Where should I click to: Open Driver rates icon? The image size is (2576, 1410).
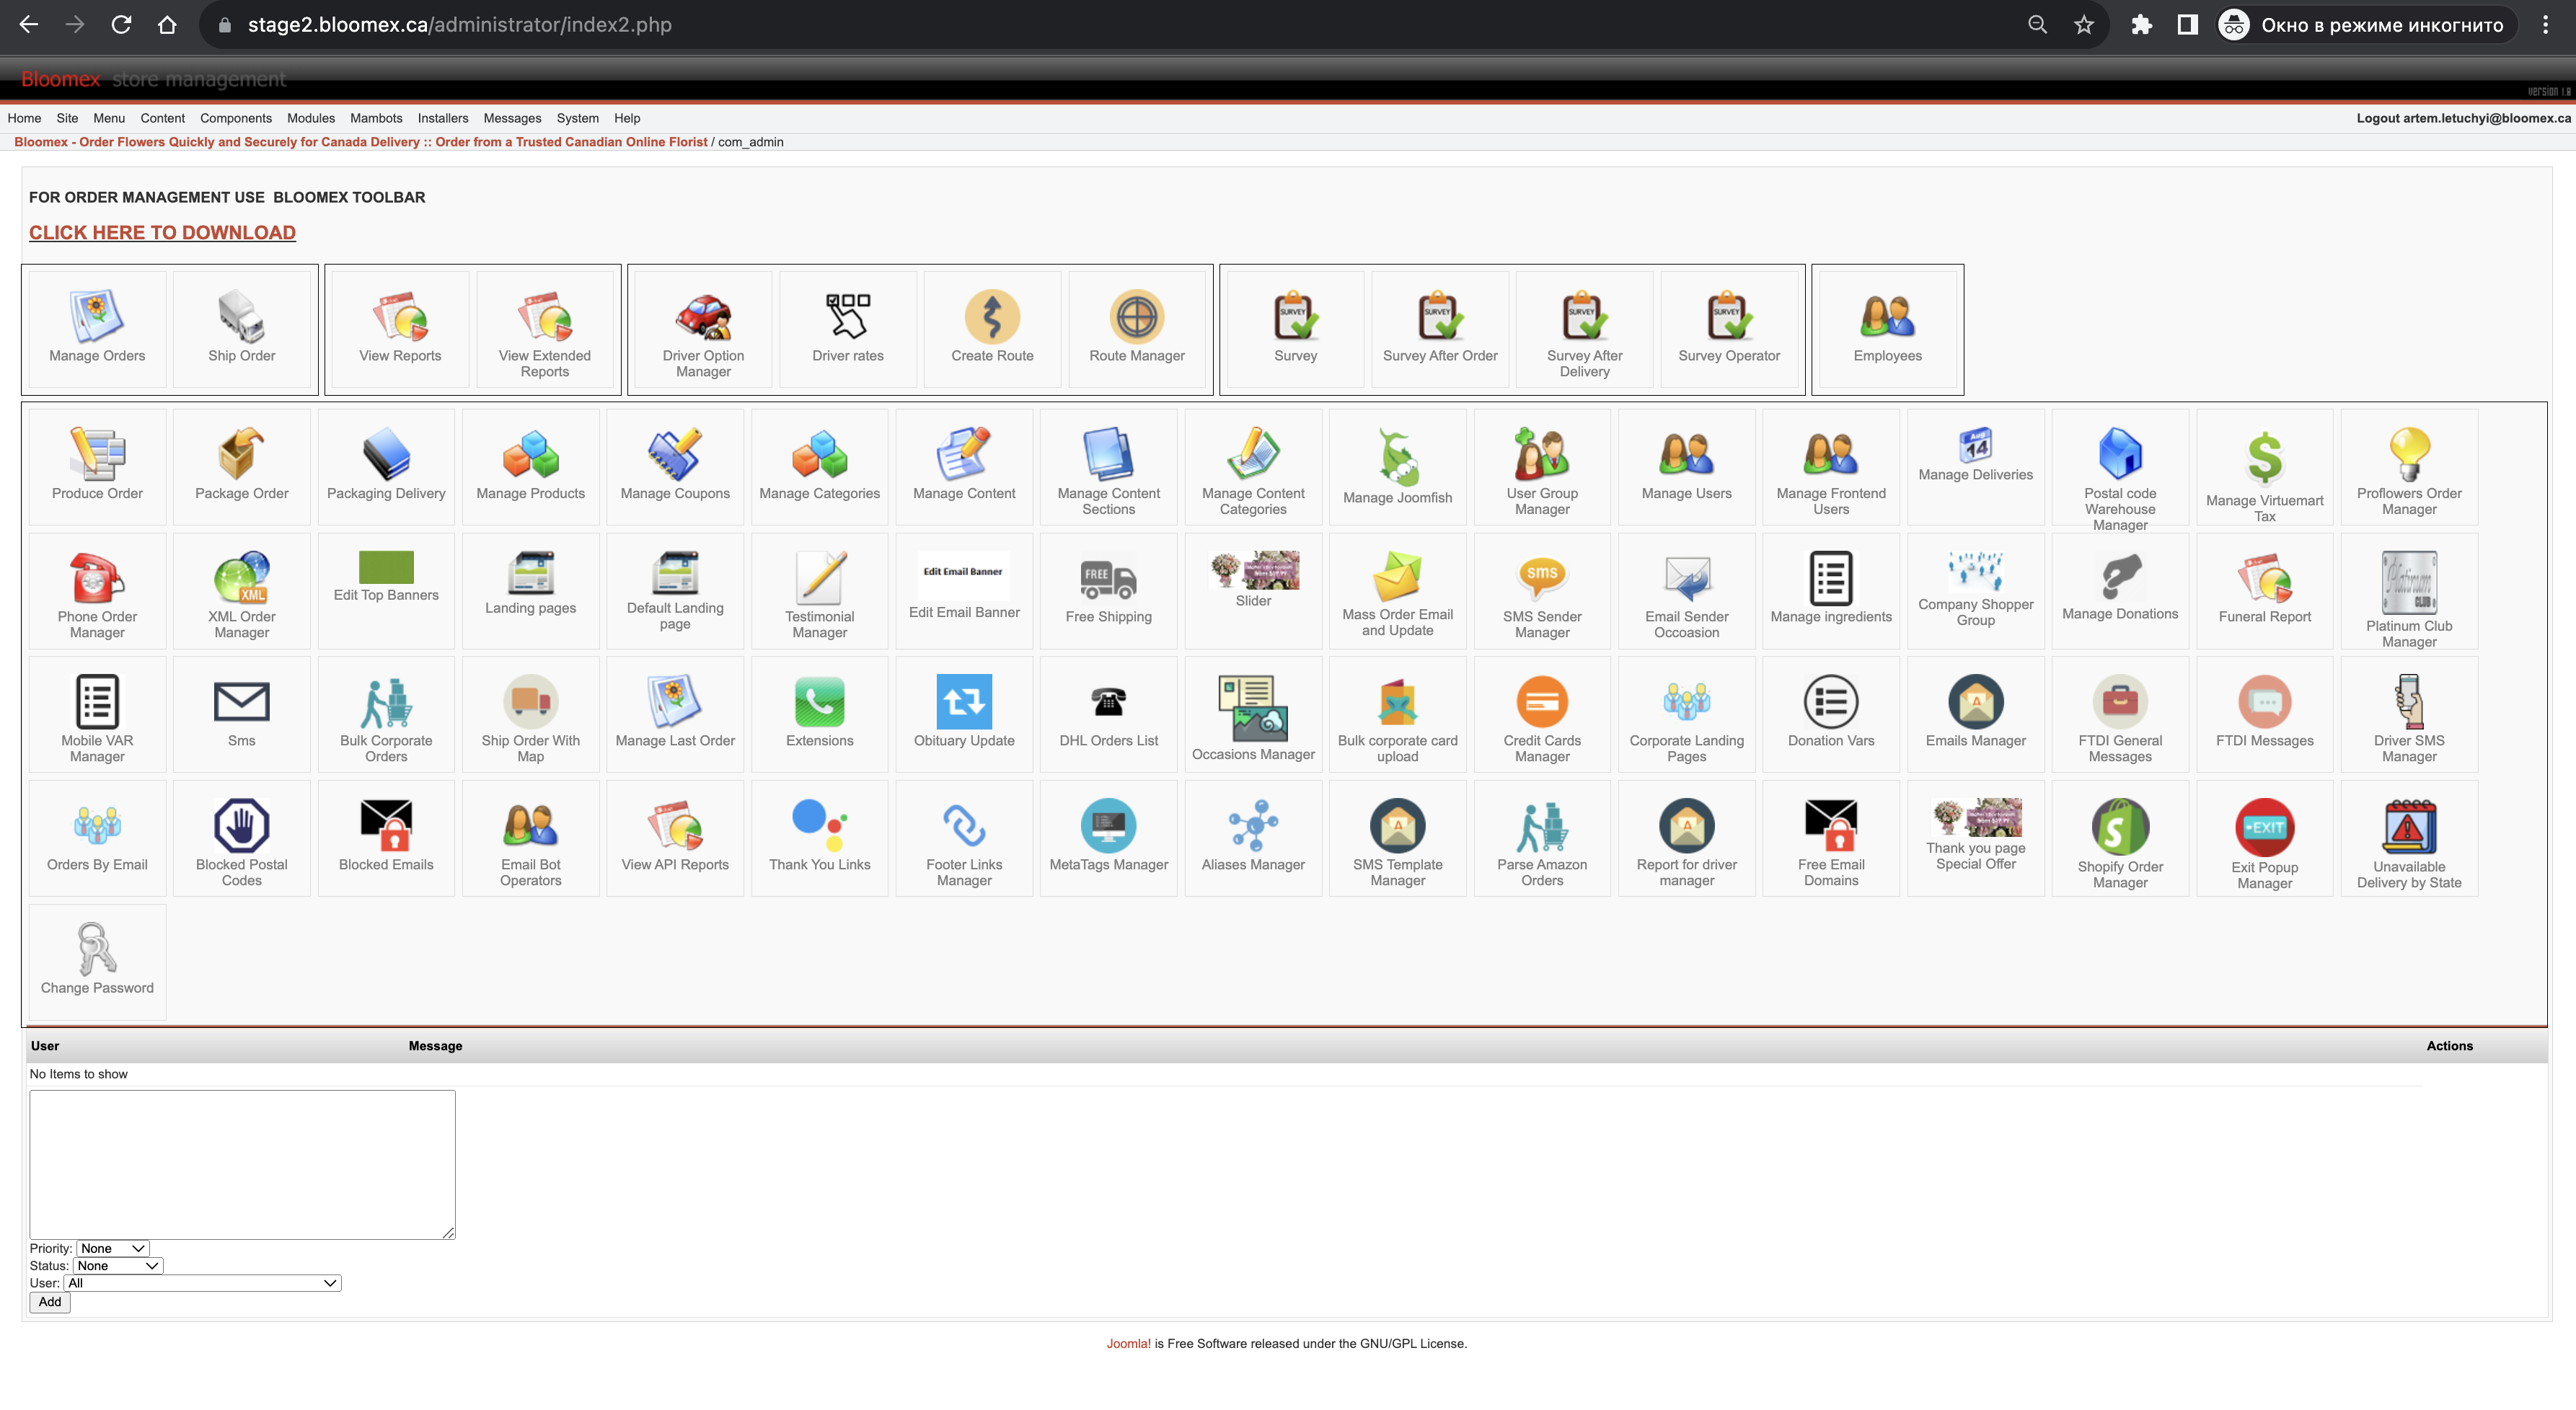pyautogui.click(x=848, y=316)
